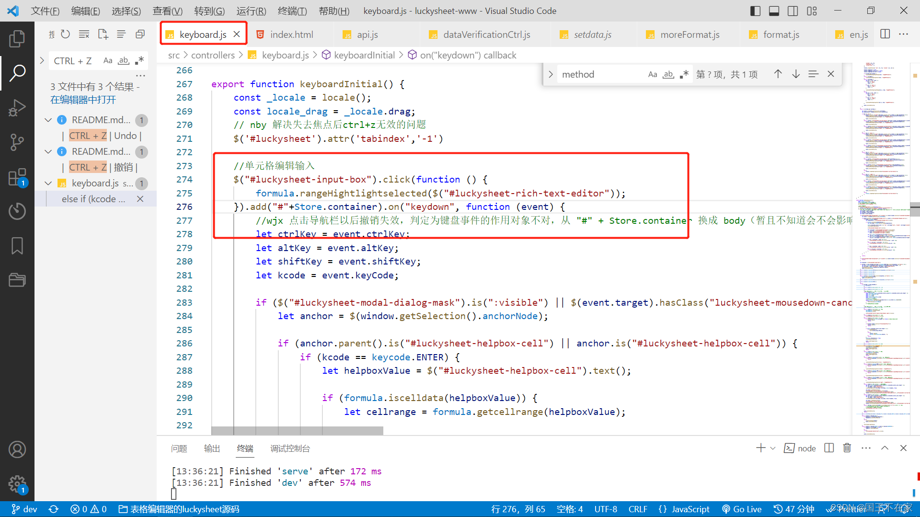Split the editor using the top-right icon
Viewport: 920px width, 517px height.
click(x=885, y=34)
